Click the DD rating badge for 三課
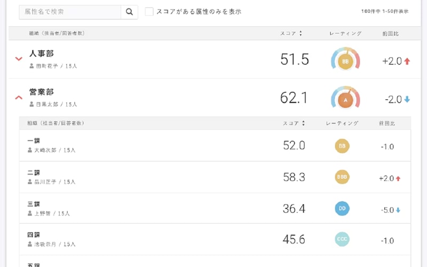This screenshot has width=427, height=267. pyautogui.click(x=342, y=208)
